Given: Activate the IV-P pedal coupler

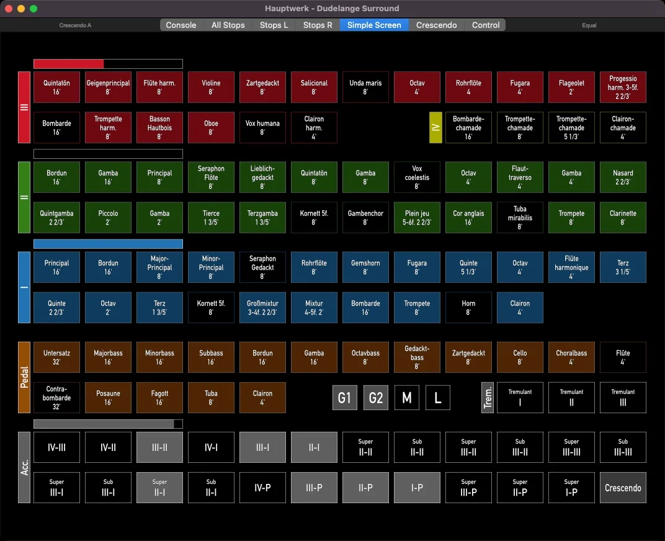Looking at the screenshot, I should tap(262, 488).
